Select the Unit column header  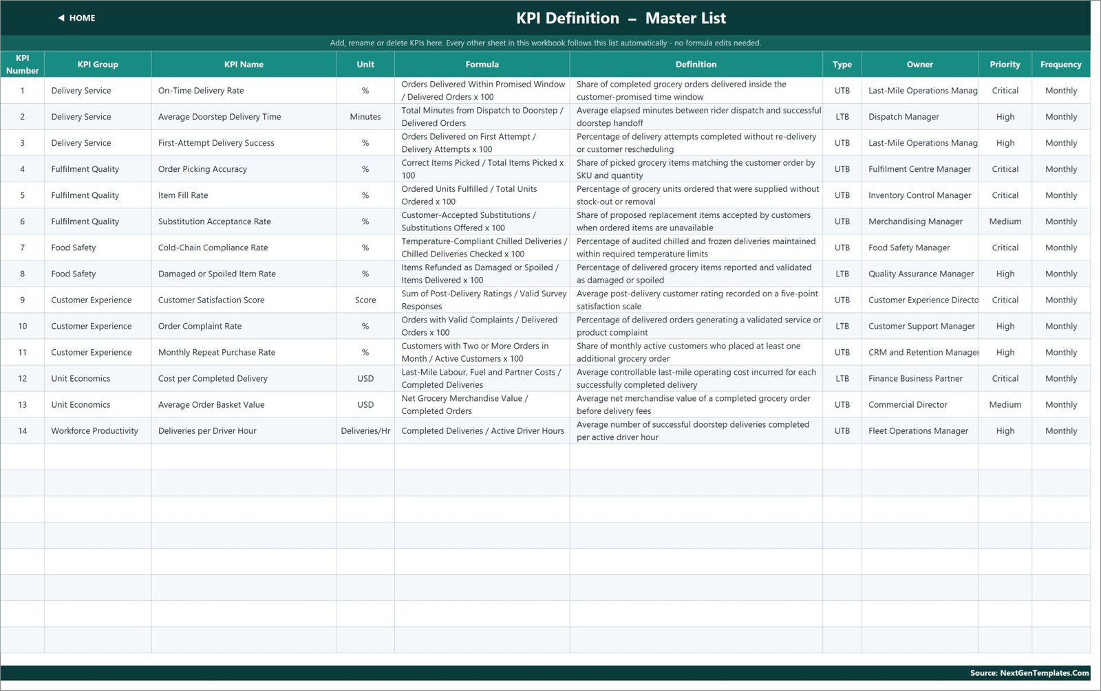(365, 64)
